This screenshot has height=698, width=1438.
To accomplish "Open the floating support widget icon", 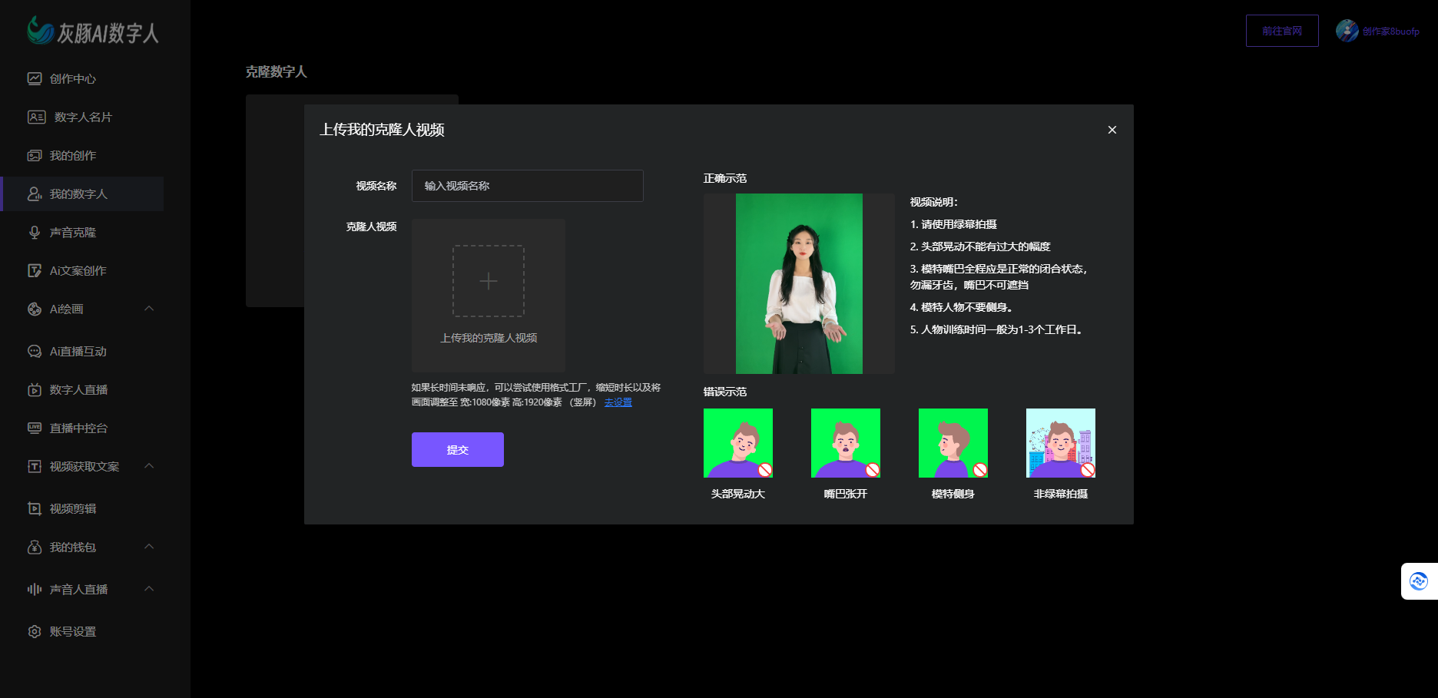I will tap(1418, 581).
